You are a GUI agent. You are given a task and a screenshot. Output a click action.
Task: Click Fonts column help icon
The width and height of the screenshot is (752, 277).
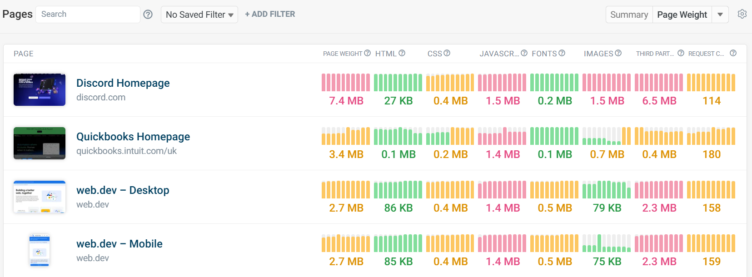(x=562, y=53)
